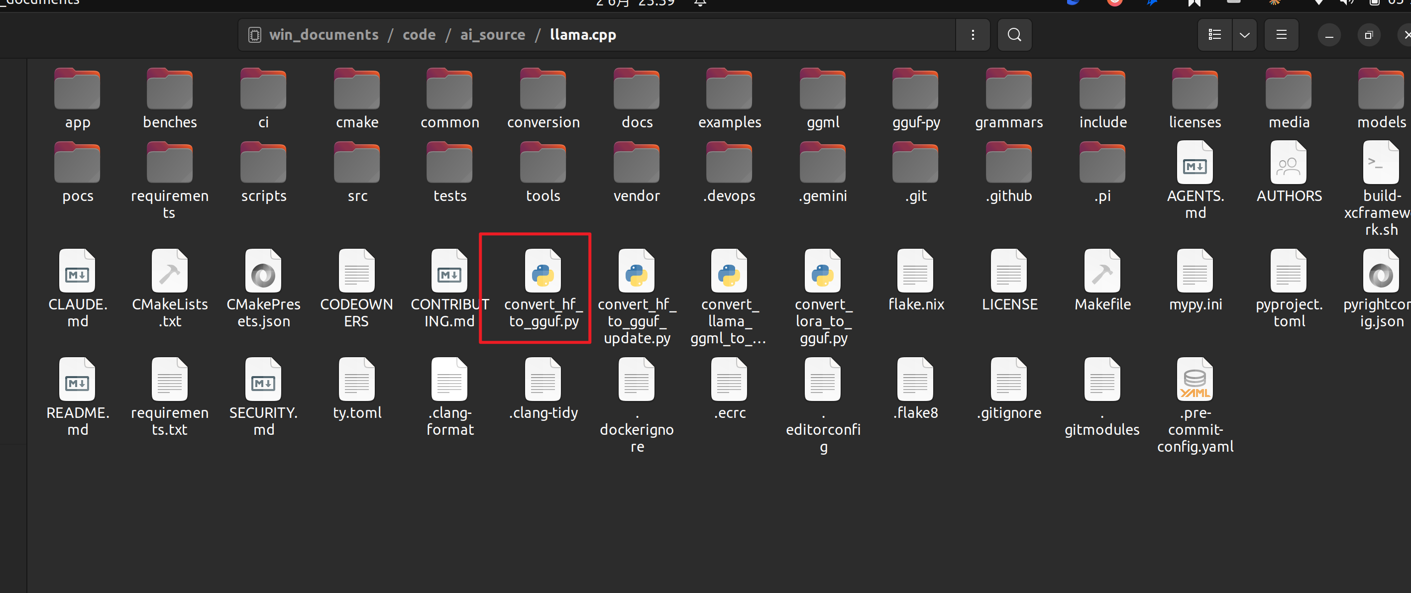
Task: Select the requirements.txt file
Action: click(x=170, y=397)
